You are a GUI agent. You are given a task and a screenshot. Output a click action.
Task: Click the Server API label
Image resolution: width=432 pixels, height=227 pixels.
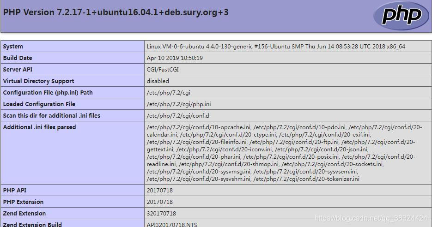click(x=18, y=70)
